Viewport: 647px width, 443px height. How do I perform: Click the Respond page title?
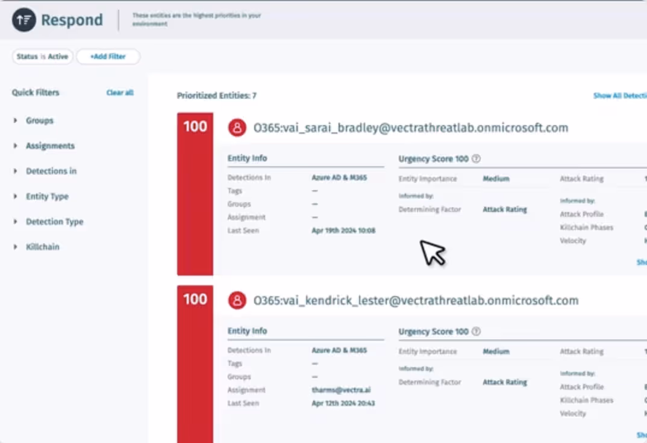72,20
